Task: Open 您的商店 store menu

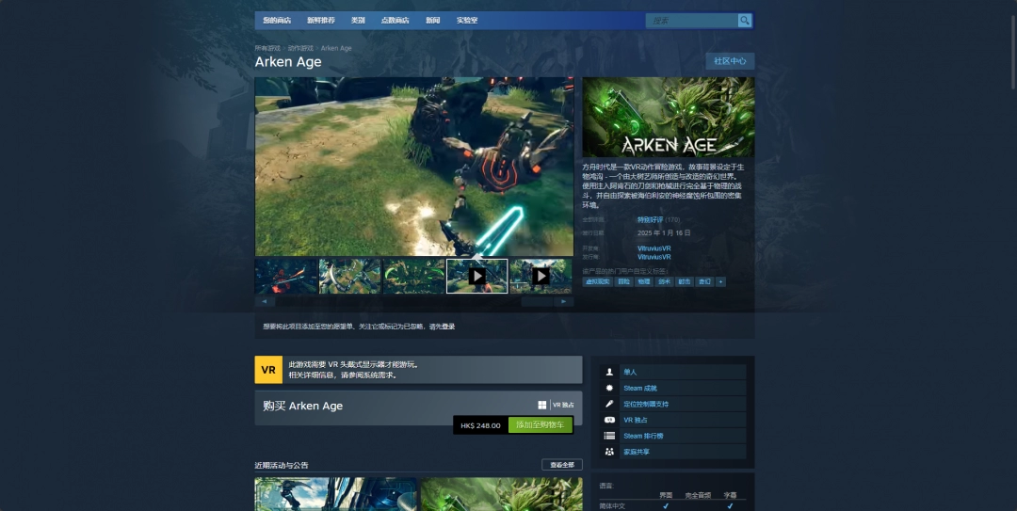Action: coord(277,21)
